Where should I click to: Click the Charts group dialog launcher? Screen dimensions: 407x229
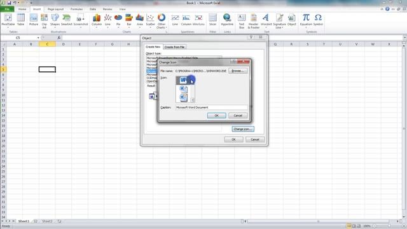coord(166,32)
